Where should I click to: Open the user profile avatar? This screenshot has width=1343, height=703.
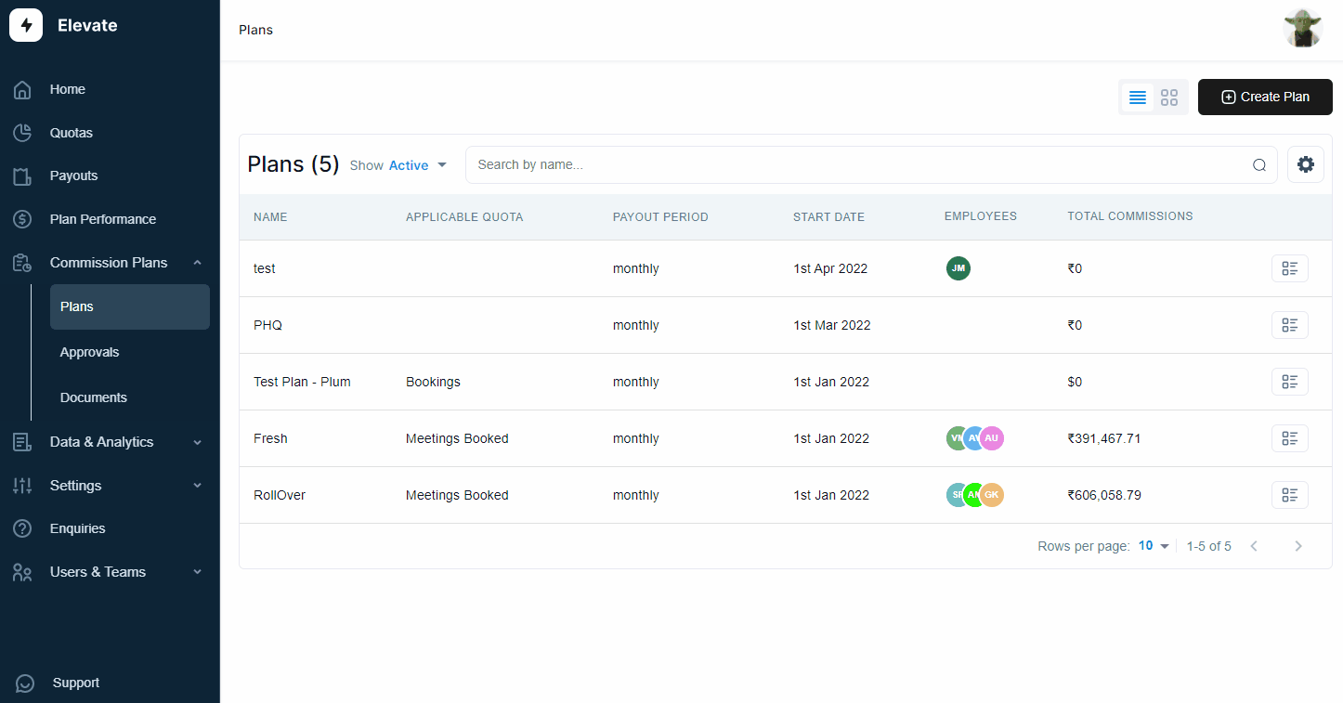pos(1303,29)
